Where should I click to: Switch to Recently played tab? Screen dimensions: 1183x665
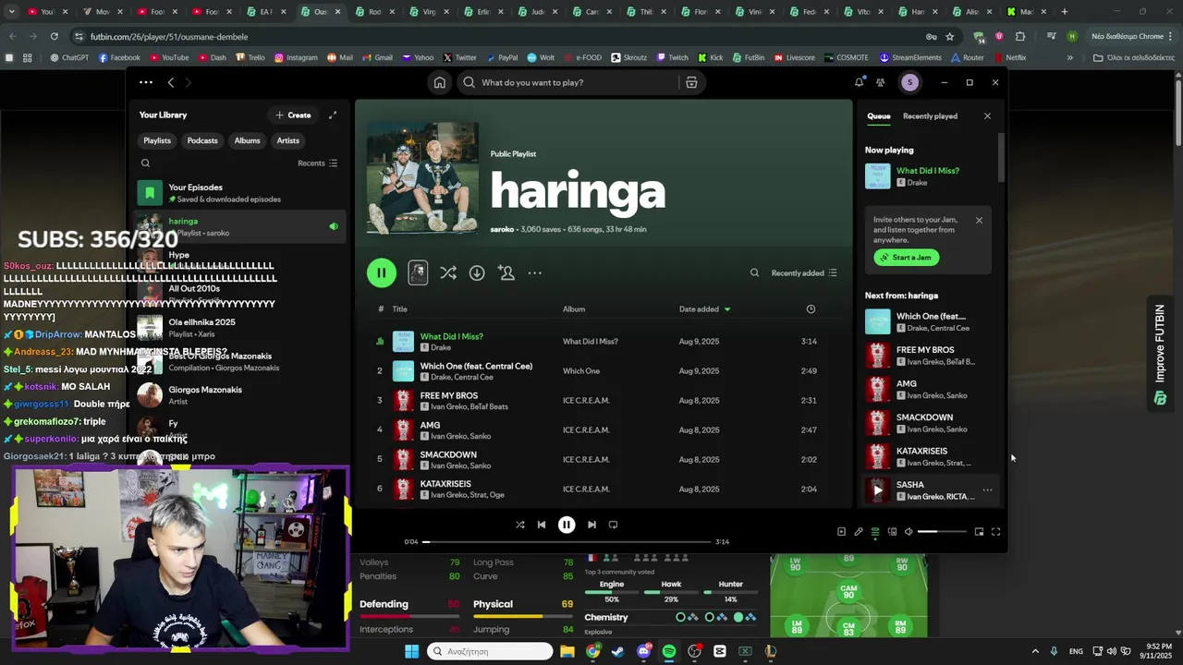click(930, 116)
